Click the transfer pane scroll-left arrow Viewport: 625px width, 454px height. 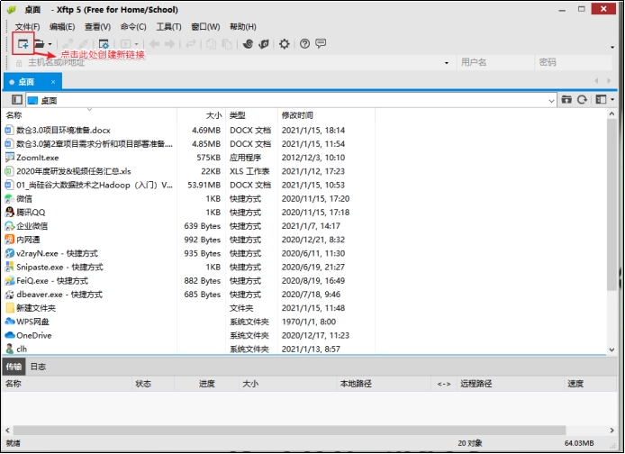[7, 431]
